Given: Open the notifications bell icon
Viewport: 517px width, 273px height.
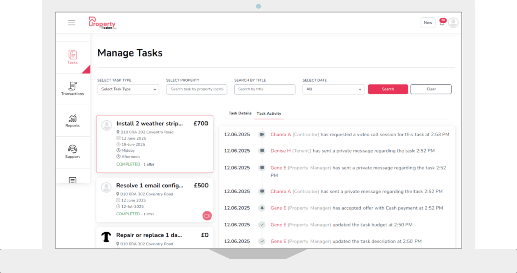Looking at the screenshot, I should pos(442,23).
